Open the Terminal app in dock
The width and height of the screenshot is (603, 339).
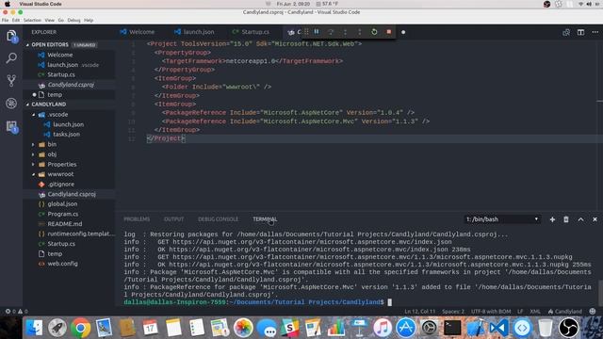(452, 328)
